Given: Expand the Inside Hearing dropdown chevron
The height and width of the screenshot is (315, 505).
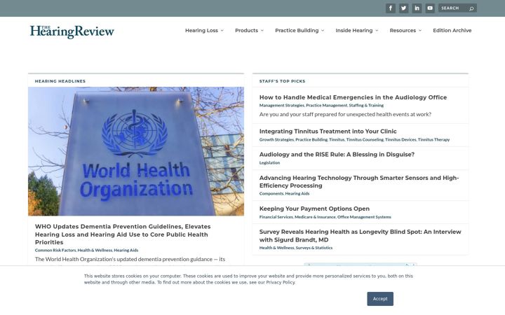Looking at the screenshot, I should pos(377,31).
